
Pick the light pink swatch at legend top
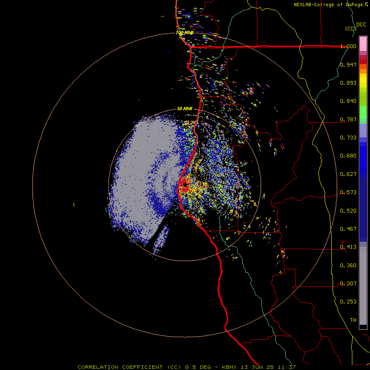click(x=363, y=44)
